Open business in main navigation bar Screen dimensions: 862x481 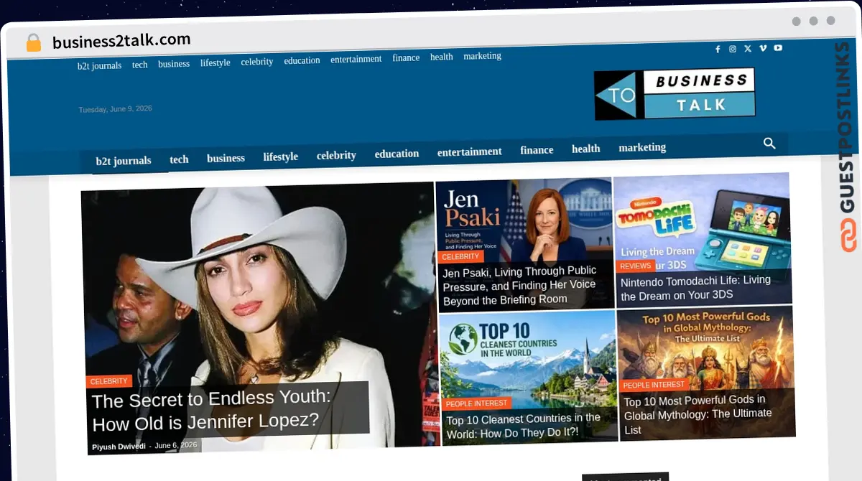(226, 158)
